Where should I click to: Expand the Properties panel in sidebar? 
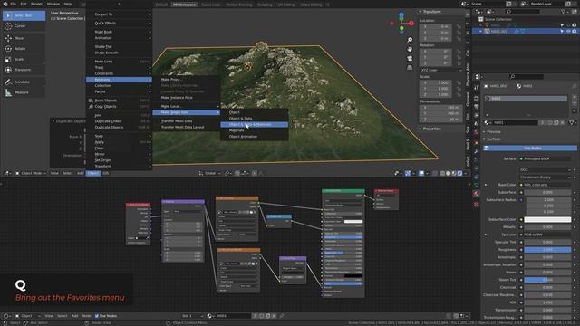coord(431,129)
